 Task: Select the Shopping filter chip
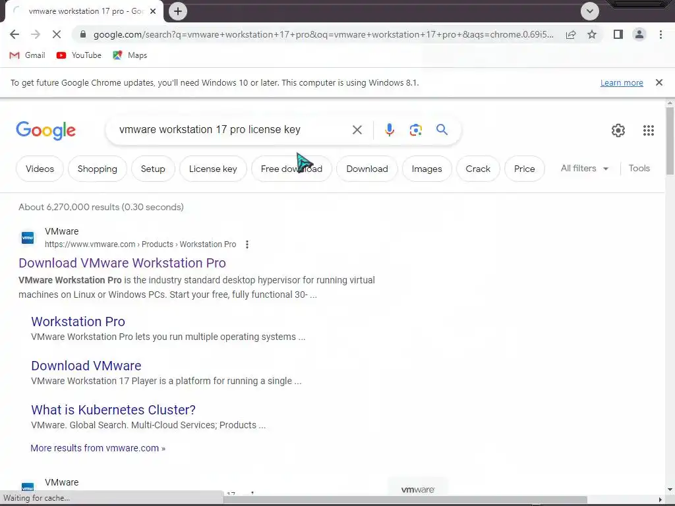(x=98, y=169)
